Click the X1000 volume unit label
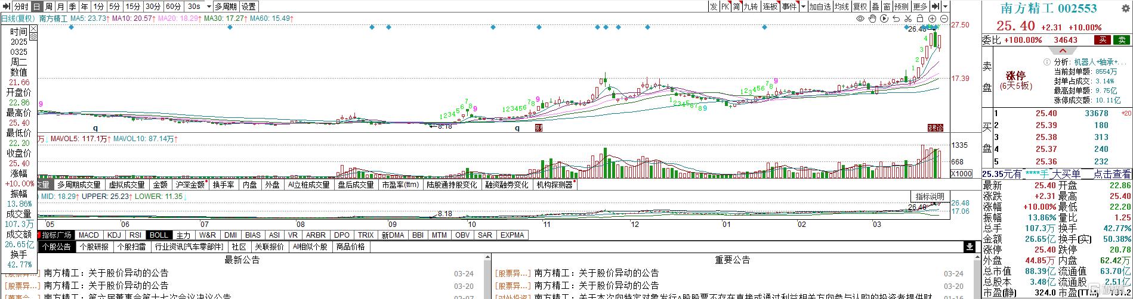 (x=962, y=173)
